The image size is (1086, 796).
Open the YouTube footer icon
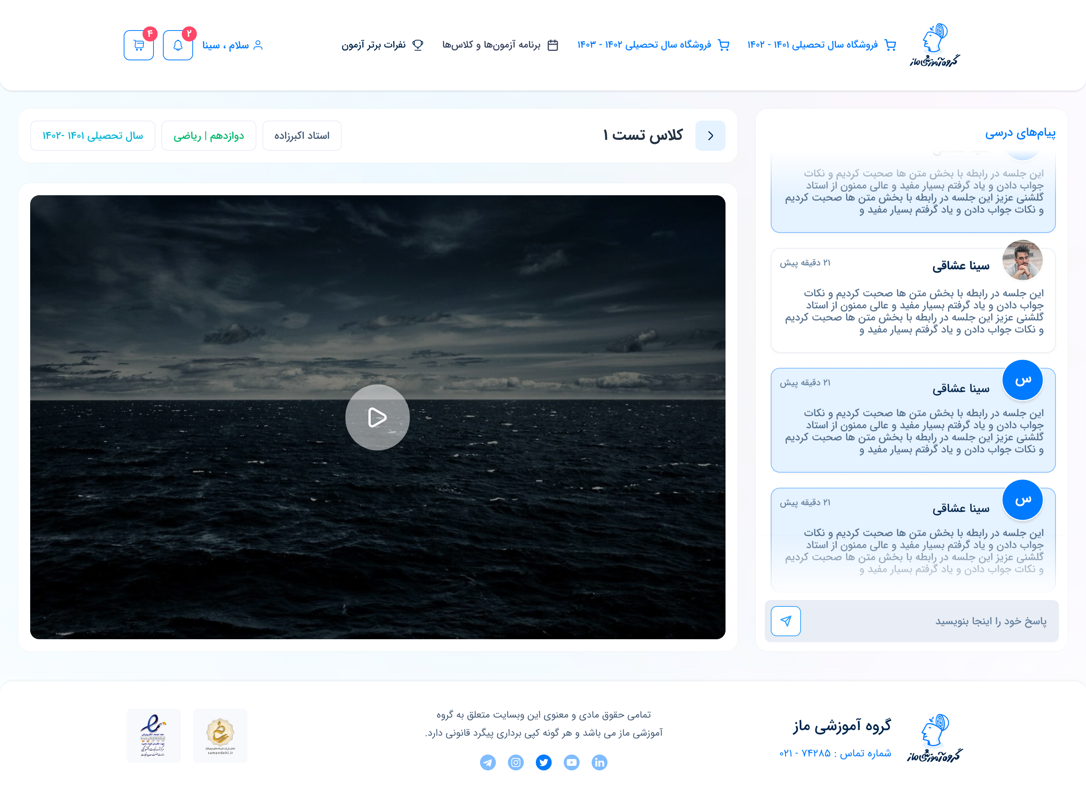tap(571, 762)
